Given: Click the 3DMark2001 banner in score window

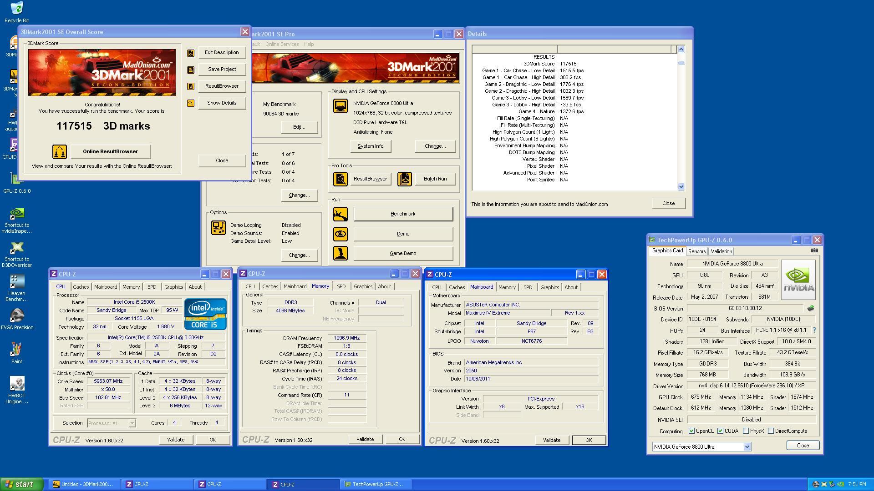Looking at the screenshot, I should 102,72.
